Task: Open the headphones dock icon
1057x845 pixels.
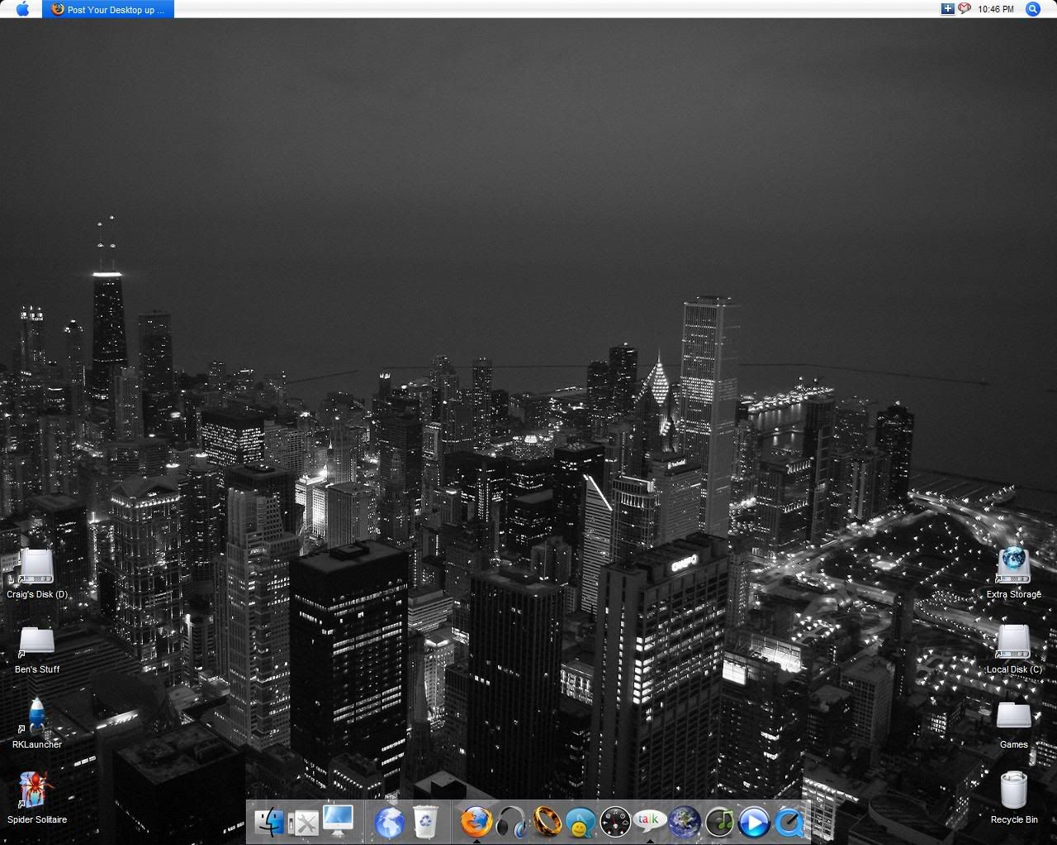Action: (511, 822)
